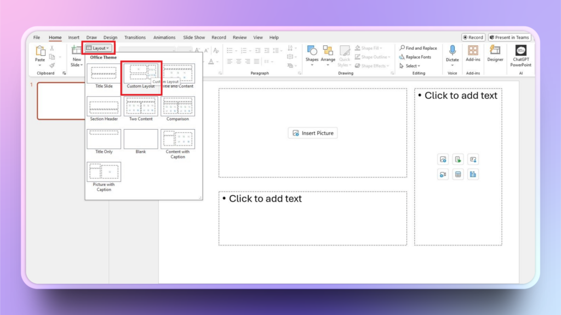Click the Increase Font Size icon
561x315 pixels.
(197, 50)
